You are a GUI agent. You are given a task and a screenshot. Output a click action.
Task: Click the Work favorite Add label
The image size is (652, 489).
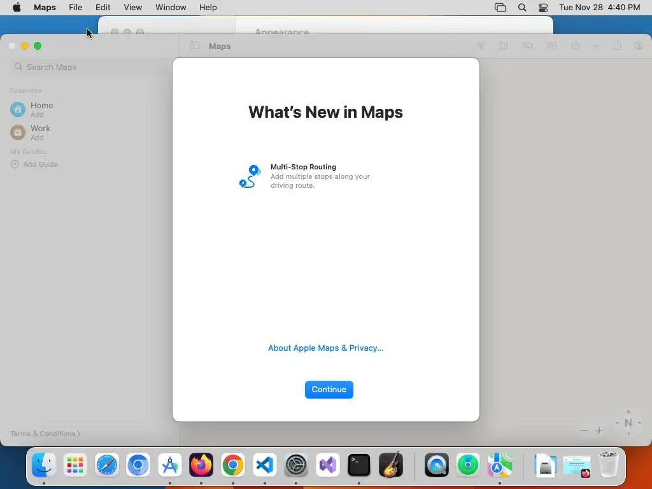[37, 138]
